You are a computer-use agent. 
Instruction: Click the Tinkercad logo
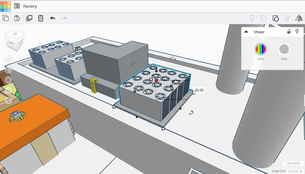click(x=5, y=6)
